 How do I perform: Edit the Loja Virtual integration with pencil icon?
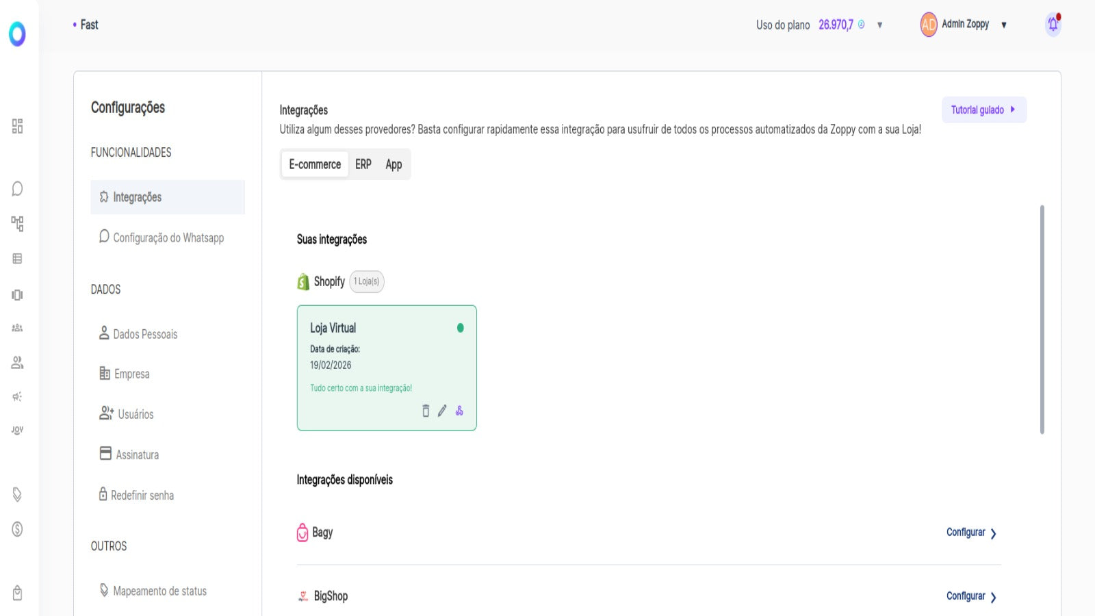(442, 411)
